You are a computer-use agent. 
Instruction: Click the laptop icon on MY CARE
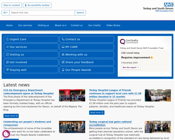click(63, 47)
